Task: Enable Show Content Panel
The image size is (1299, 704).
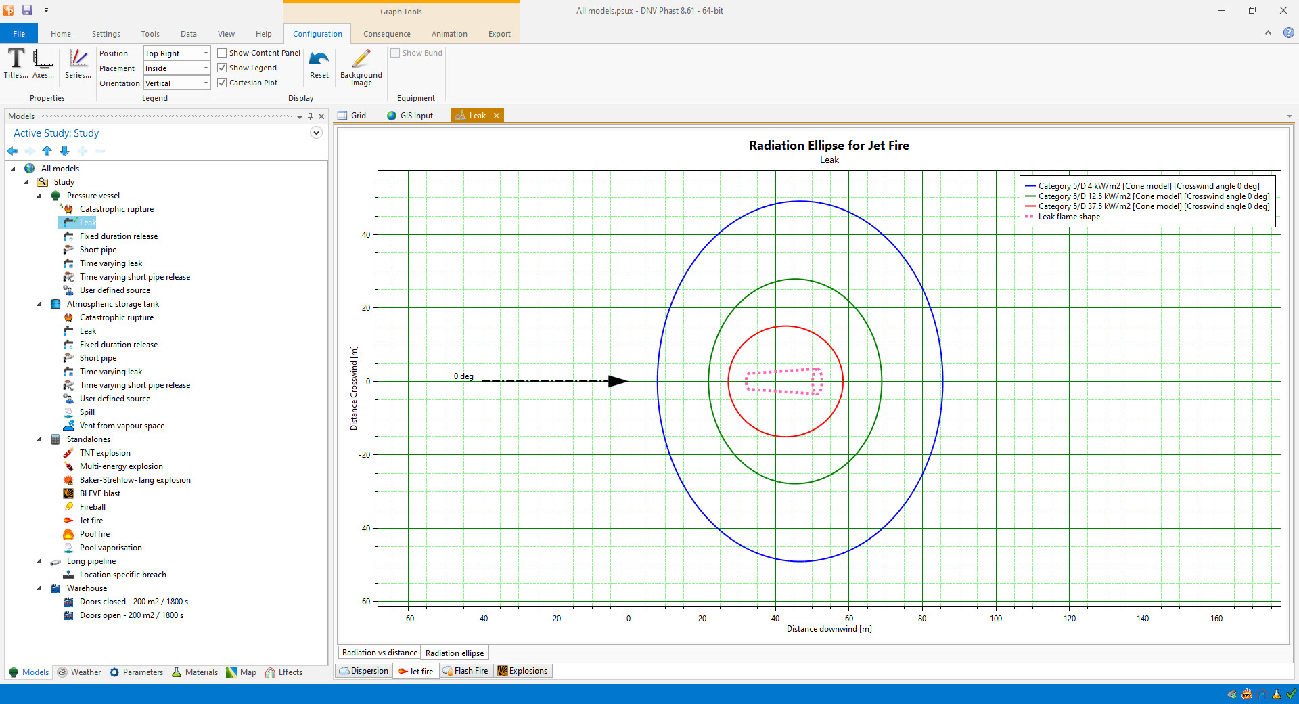Action: (x=222, y=52)
